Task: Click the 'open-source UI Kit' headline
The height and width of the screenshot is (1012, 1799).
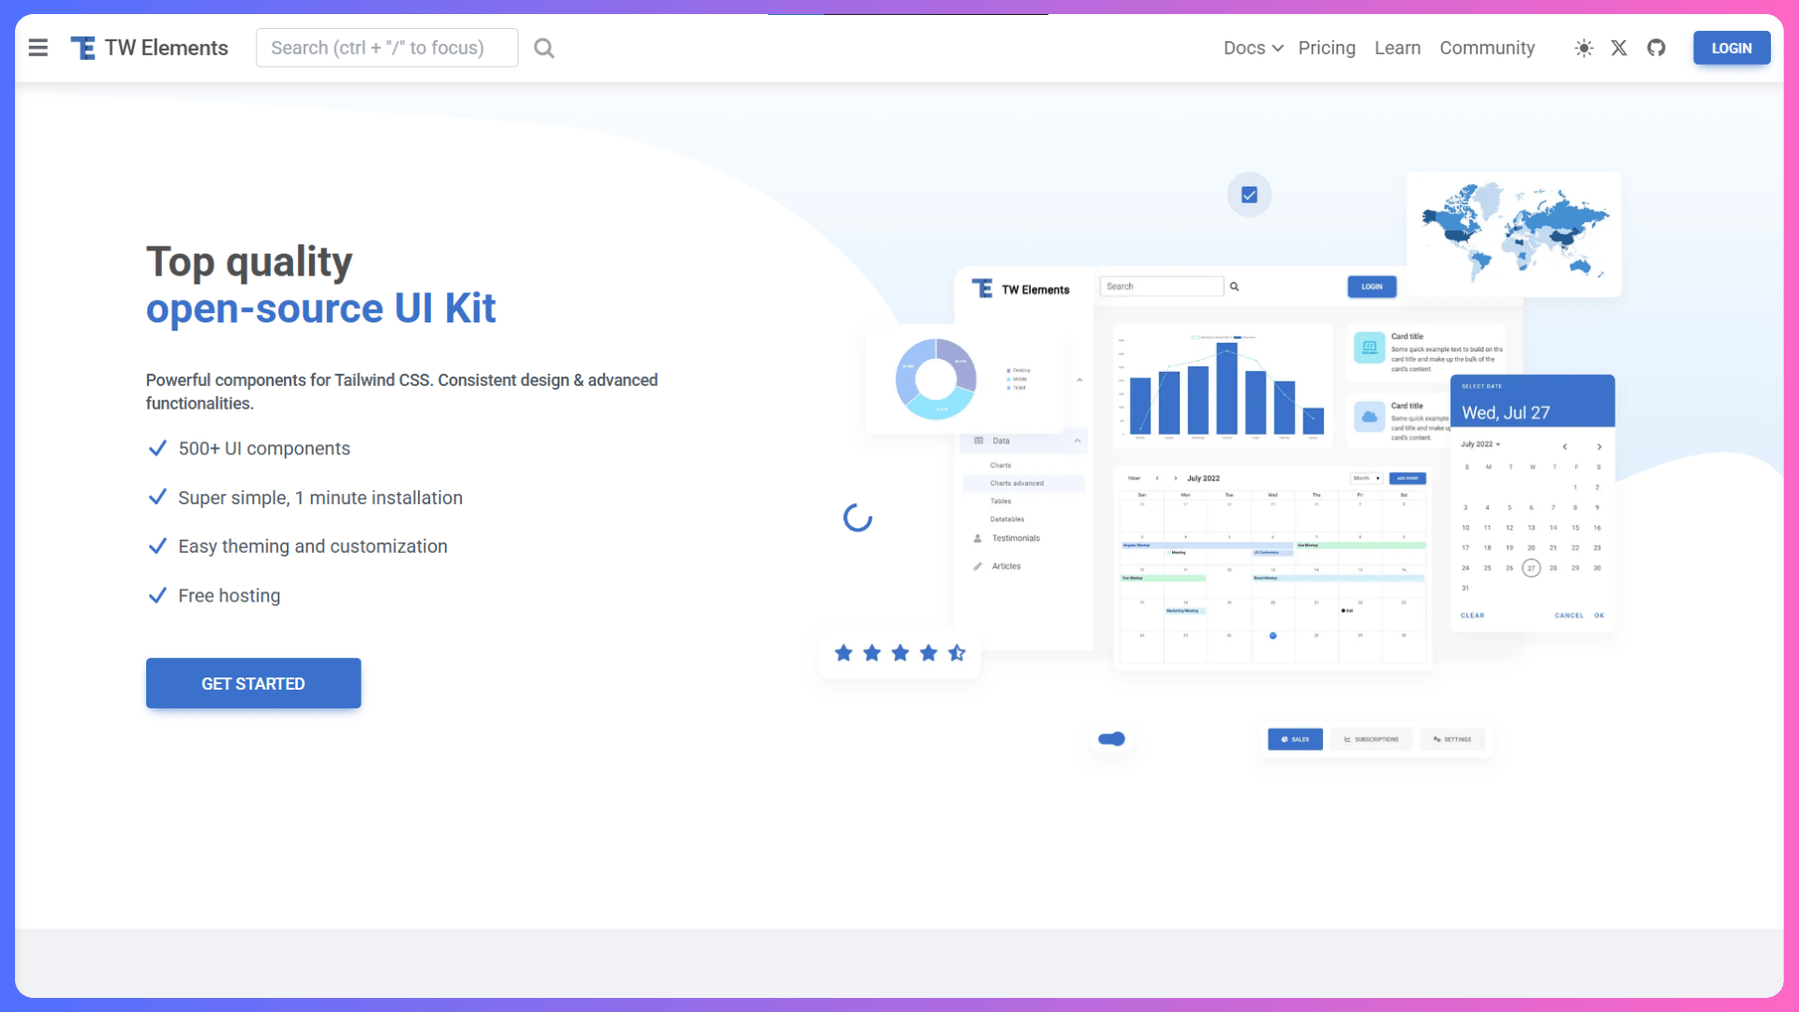Action: point(320,308)
